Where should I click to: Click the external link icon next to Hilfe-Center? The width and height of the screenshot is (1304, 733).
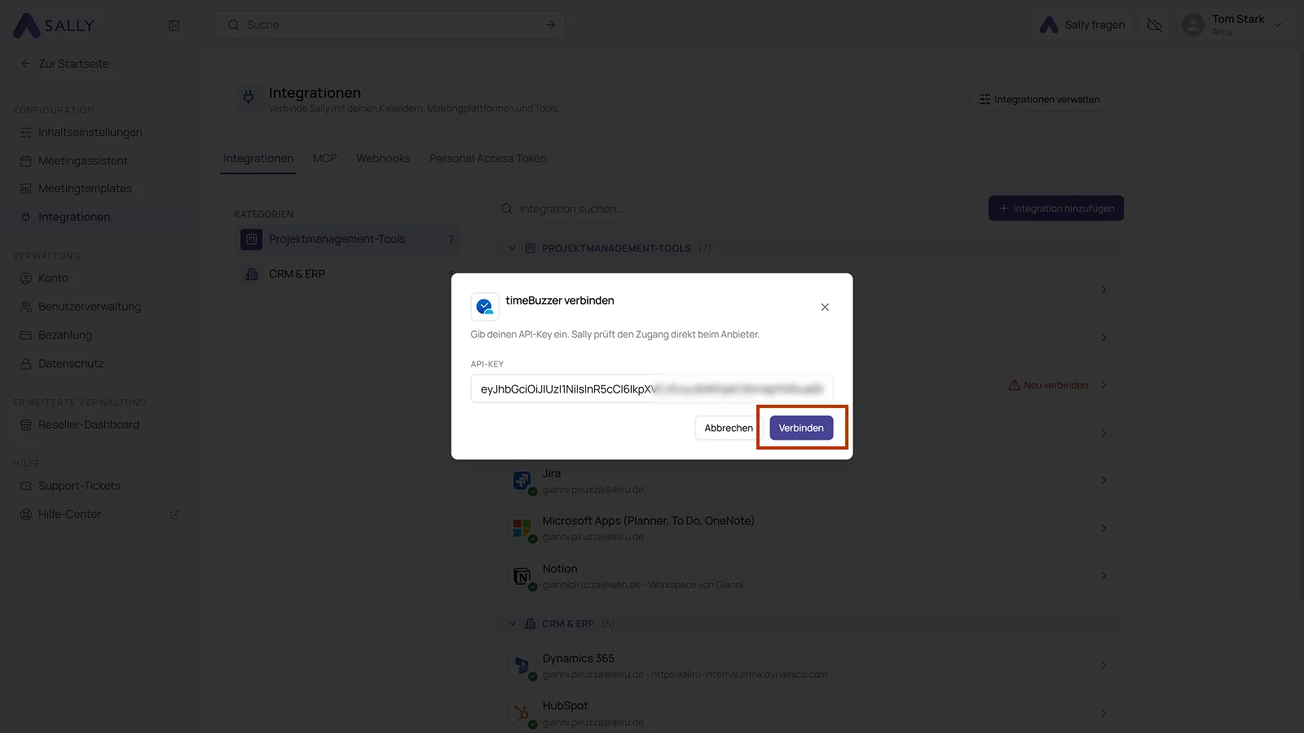174,515
